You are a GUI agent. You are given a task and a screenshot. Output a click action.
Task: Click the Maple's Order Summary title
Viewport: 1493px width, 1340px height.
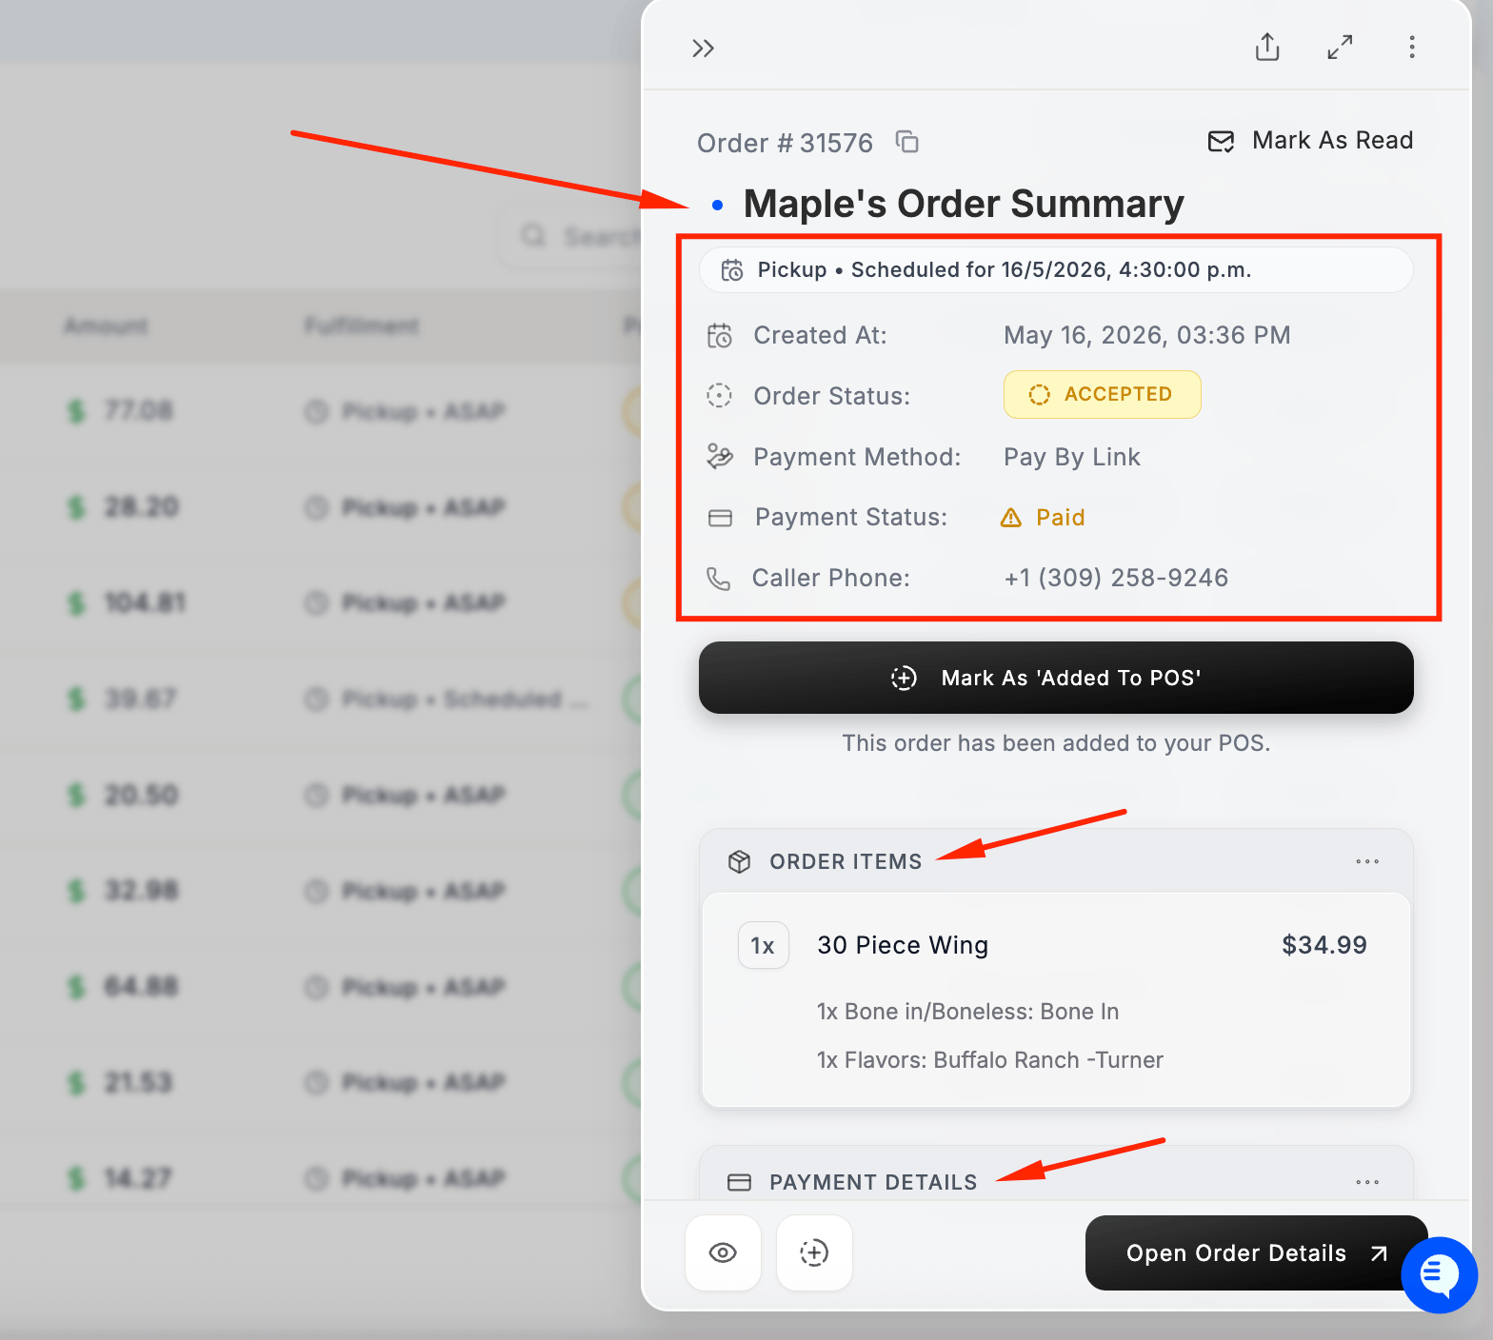(964, 204)
